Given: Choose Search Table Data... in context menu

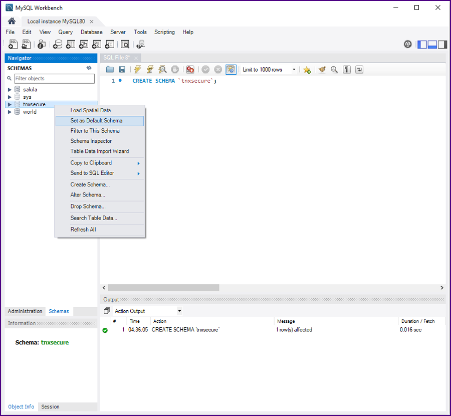Looking at the screenshot, I should pyautogui.click(x=100, y=218).
